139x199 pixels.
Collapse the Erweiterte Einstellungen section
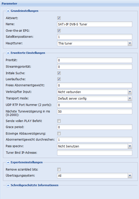[x=8, y=53]
